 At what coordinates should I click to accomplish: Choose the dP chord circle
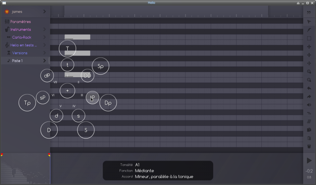tap(47, 76)
